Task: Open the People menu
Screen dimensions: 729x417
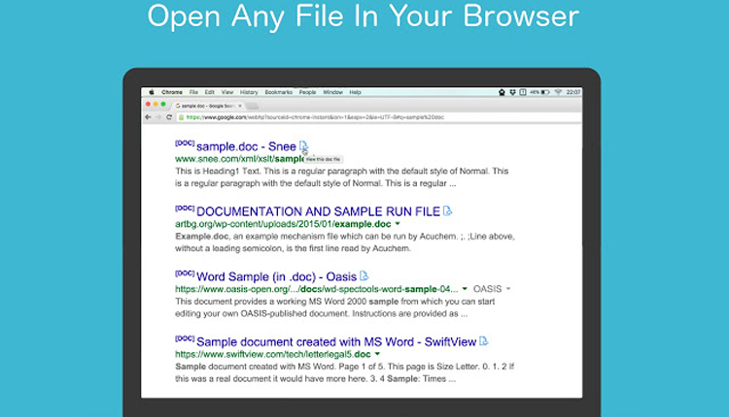Action: [x=307, y=92]
